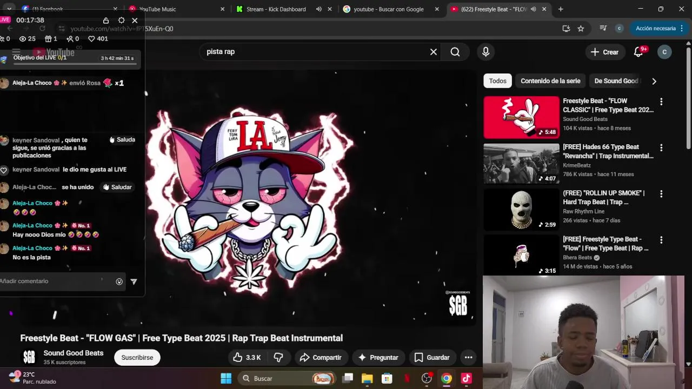Select the Todos filter chip
The image size is (692, 389).
497,81
